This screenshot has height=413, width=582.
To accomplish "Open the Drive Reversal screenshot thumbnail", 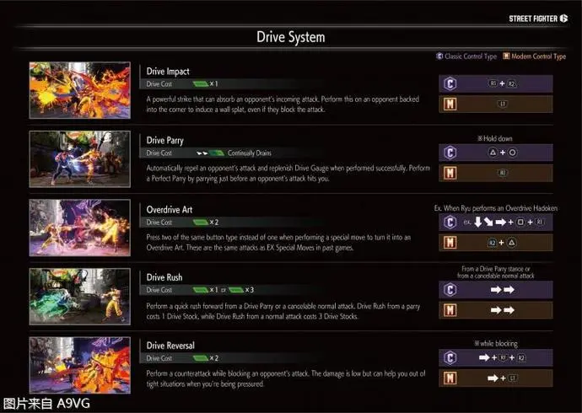I will [80, 365].
